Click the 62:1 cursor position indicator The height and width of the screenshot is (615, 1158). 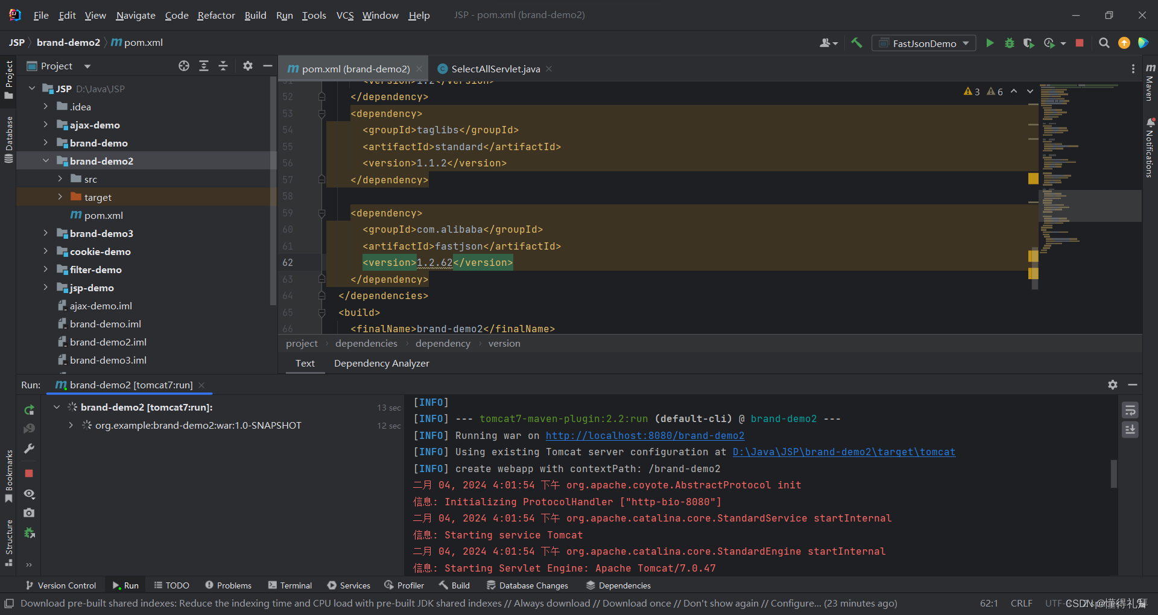(x=989, y=603)
